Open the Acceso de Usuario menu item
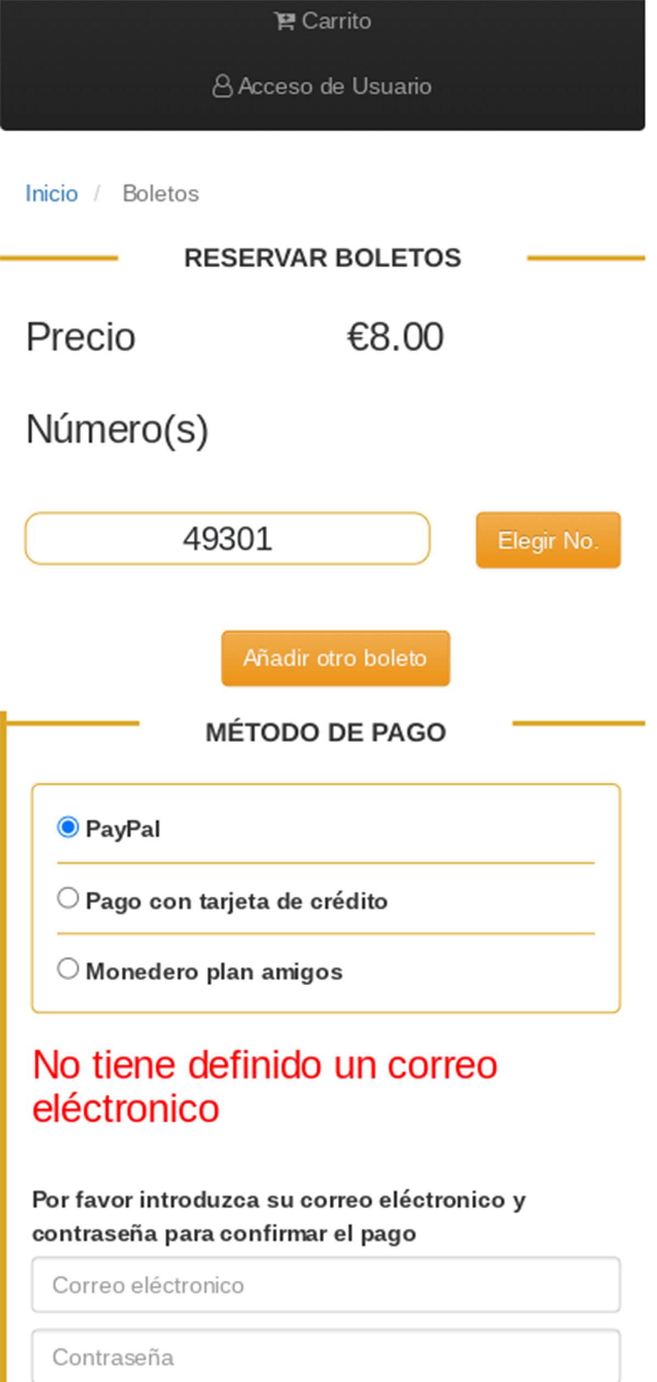This screenshot has width=657, height=1382. tap(335, 86)
